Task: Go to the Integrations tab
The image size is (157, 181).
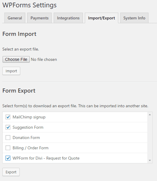Action: tap(68, 18)
